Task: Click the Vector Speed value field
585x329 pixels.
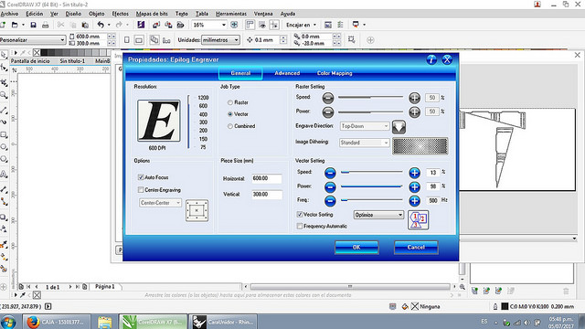Action: click(432, 173)
